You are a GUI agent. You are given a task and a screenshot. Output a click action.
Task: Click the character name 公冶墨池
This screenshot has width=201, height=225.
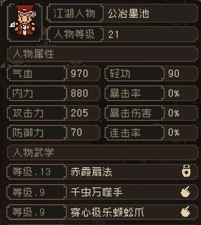128,13
